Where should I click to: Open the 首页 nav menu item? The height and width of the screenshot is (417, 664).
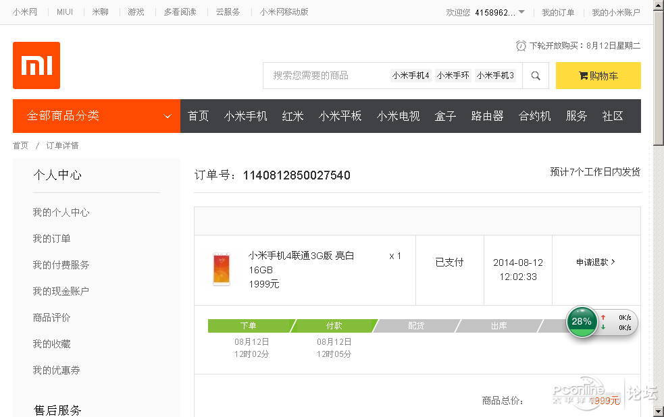(198, 116)
